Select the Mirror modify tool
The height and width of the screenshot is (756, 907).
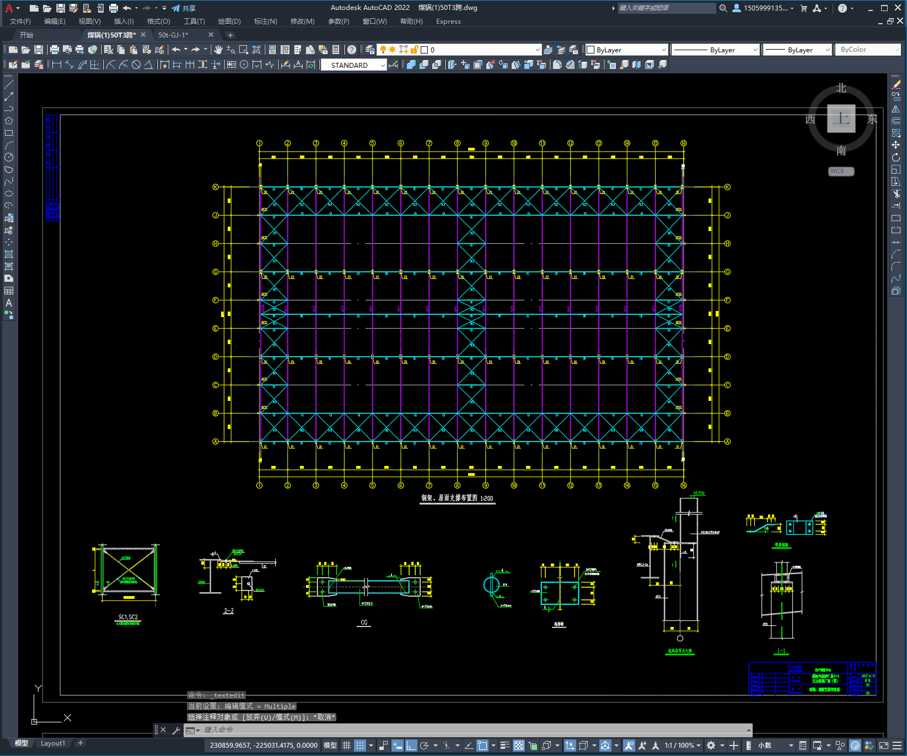[x=896, y=109]
